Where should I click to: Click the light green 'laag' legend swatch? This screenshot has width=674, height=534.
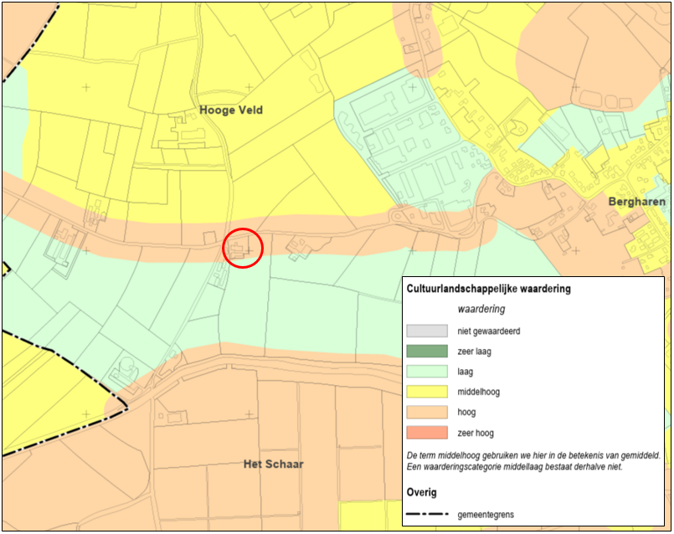(x=427, y=371)
